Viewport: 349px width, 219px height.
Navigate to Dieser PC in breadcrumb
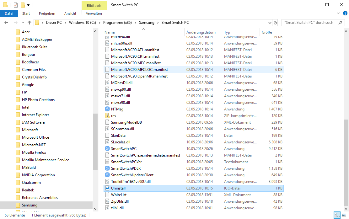(54, 23)
